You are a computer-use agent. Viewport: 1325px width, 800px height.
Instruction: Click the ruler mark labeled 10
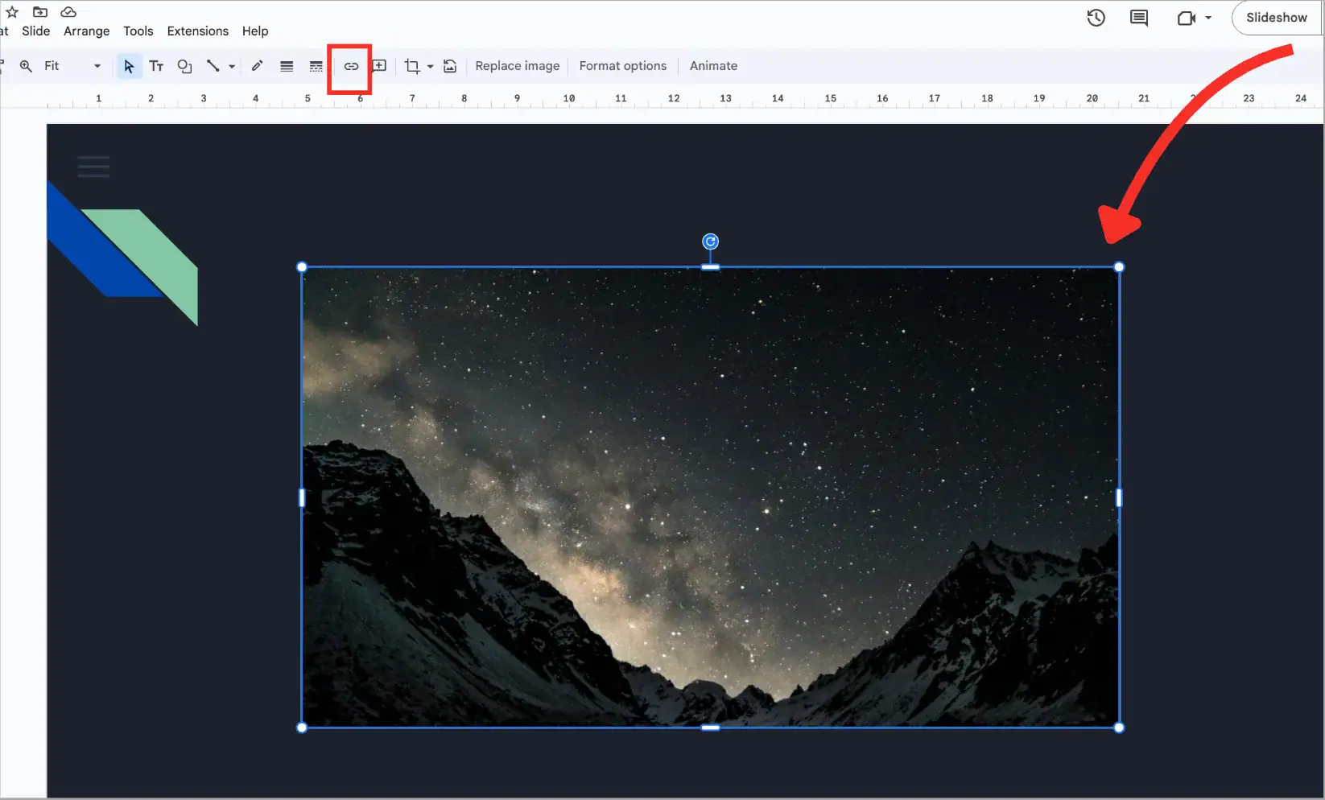click(569, 98)
